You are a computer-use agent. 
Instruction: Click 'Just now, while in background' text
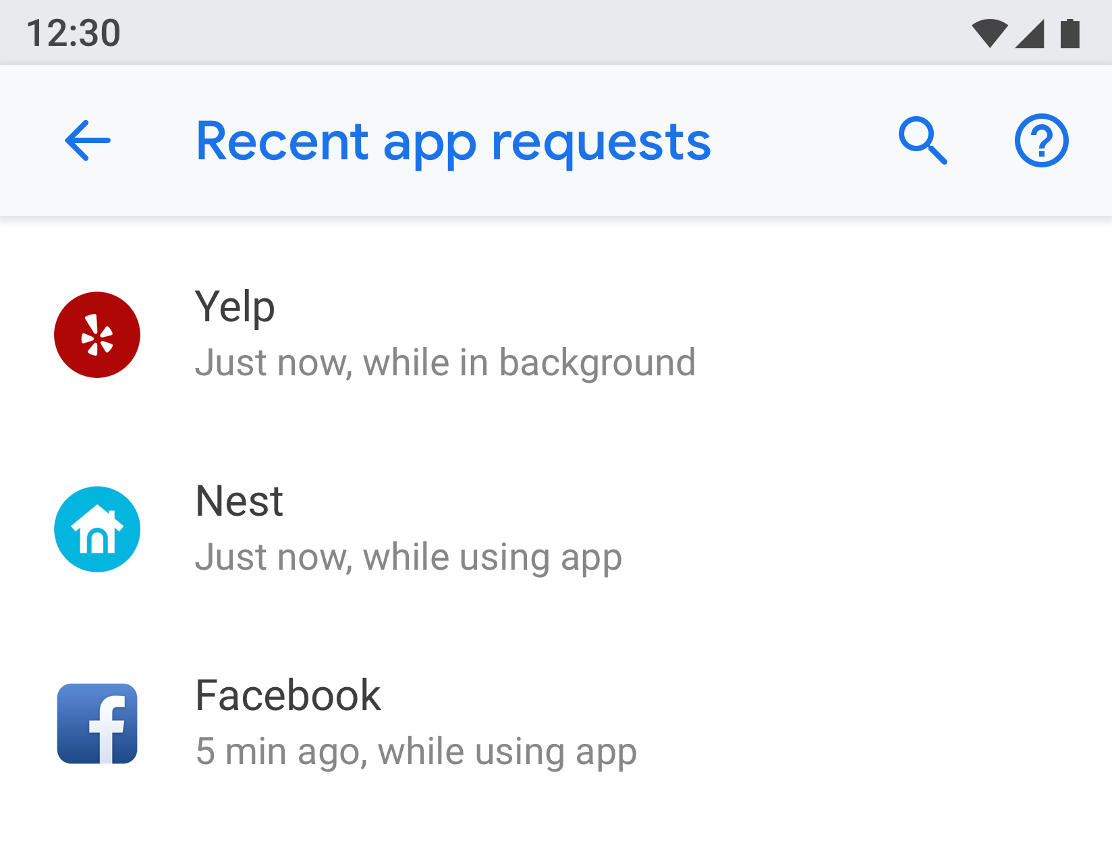click(445, 362)
